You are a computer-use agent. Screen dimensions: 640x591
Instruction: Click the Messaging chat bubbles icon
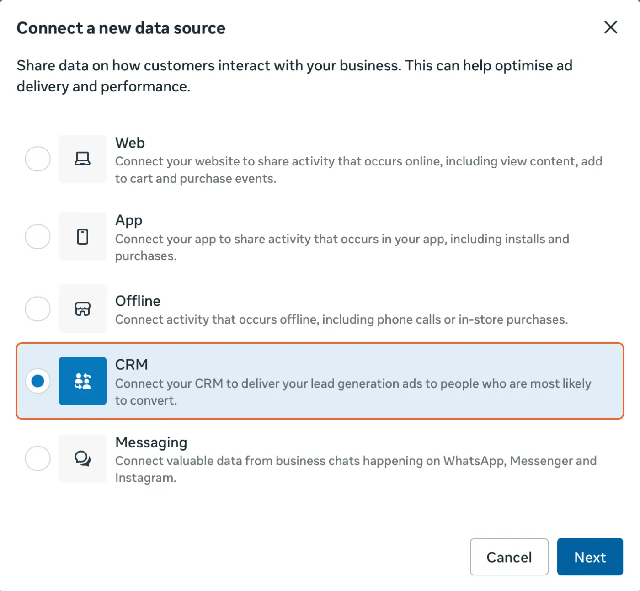(82, 458)
